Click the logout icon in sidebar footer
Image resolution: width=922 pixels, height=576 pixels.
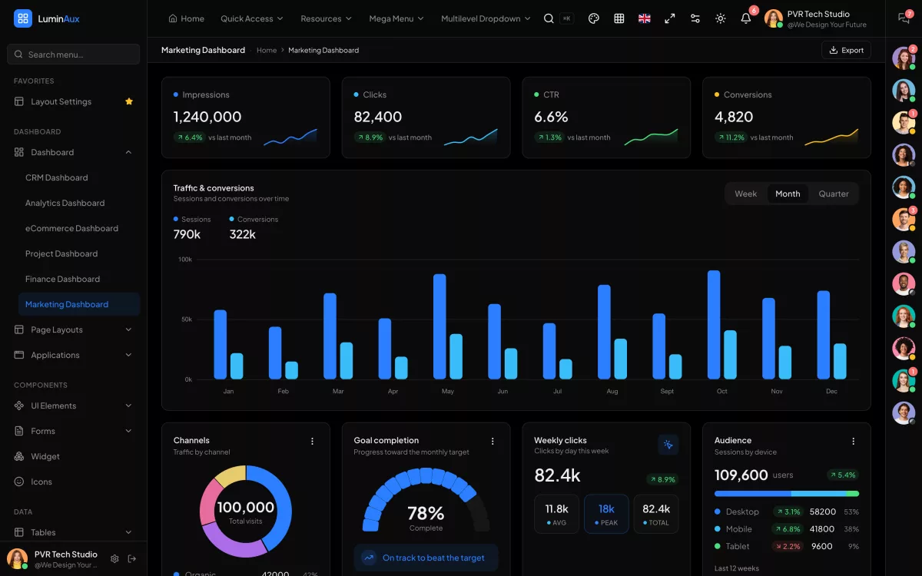(132, 558)
